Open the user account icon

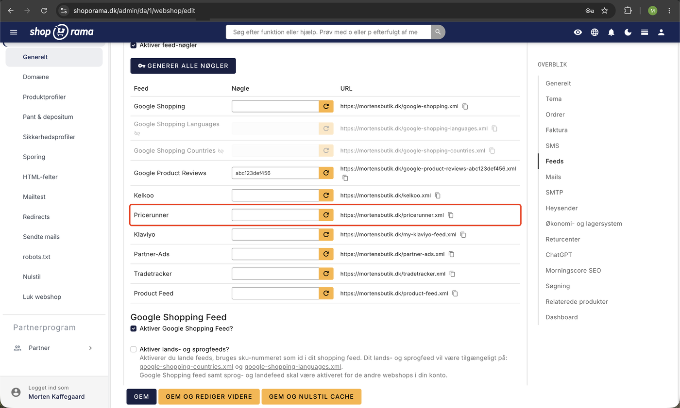point(661,33)
